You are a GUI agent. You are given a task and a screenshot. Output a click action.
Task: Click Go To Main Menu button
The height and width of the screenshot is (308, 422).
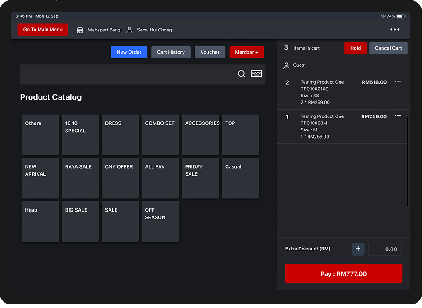point(43,30)
